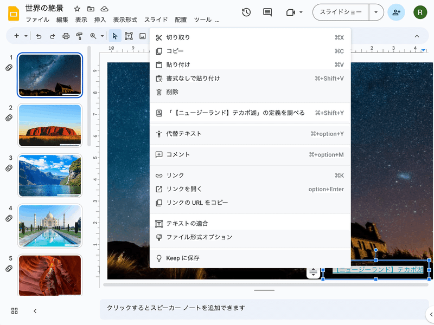The height and width of the screenshot is (325, 434).
Task: Choose リンク with ⌘K shortcut
Action: point(250,175)
